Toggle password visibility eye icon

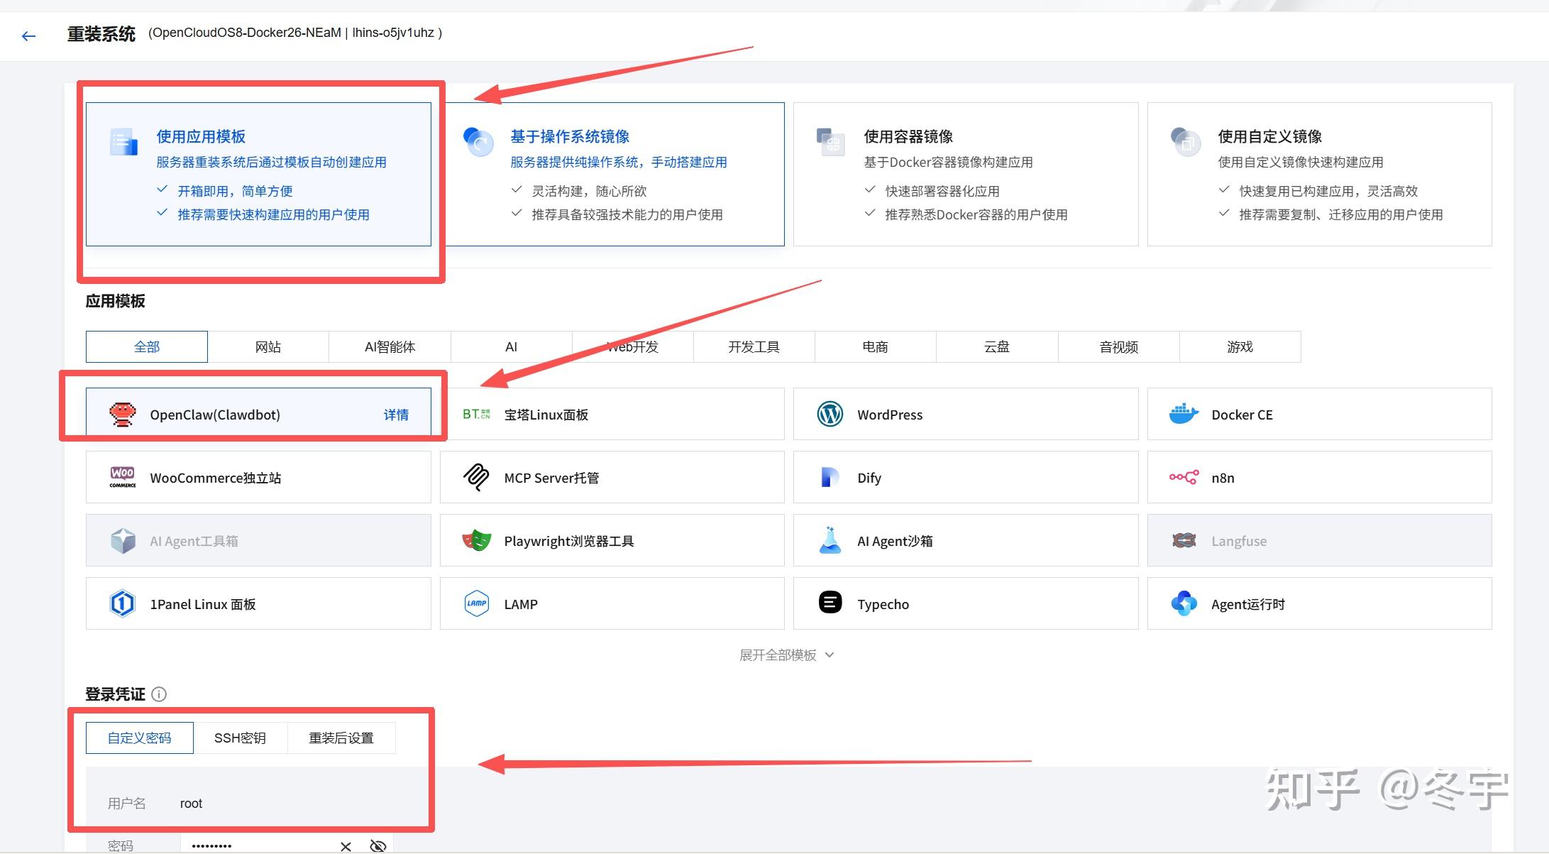378,845
